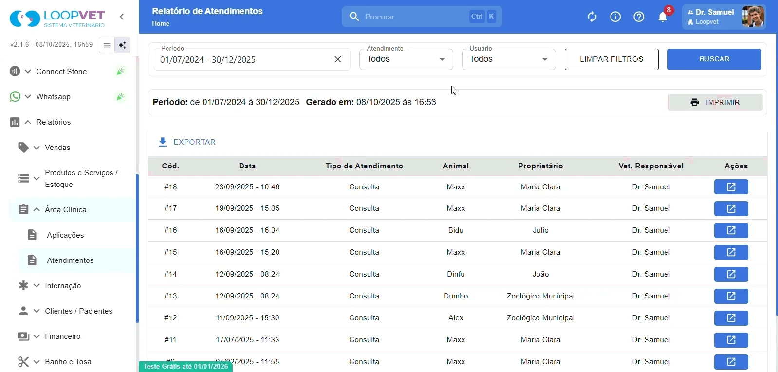Screen dimensions: 778x372
Task: Open notifications bell with 8 badge
Action: pos(663,17)
